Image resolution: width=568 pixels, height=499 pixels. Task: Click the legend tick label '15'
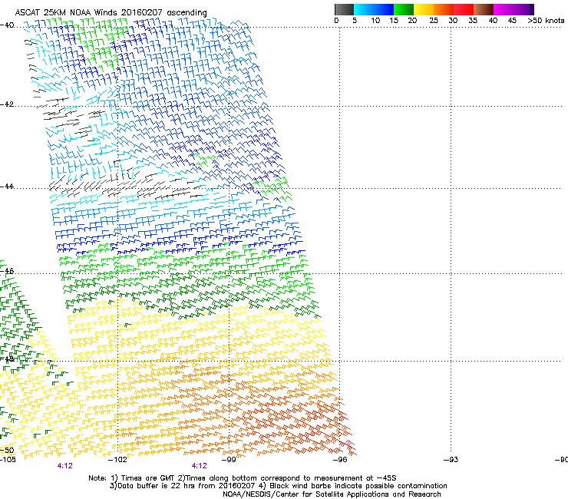pyautogui.click(x=394, y=20)
